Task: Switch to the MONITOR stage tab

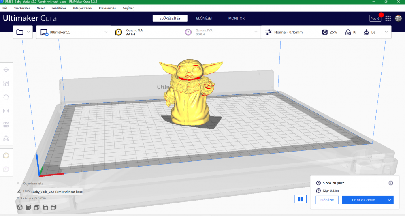Action: click(x=236, y=18)
